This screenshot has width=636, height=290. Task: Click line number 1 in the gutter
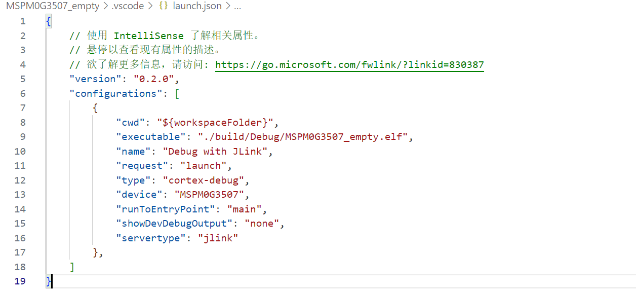click(22, 21)
